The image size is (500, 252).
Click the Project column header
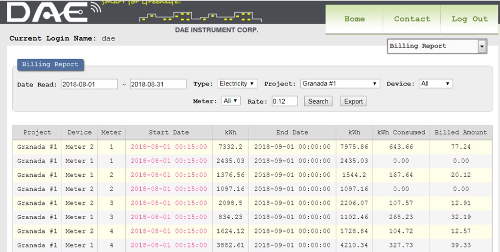click(x=37, y=133)
